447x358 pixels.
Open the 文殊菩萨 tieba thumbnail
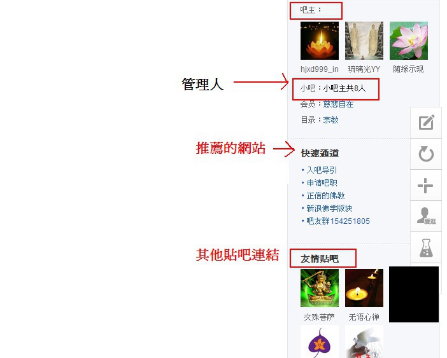[320, 288]
